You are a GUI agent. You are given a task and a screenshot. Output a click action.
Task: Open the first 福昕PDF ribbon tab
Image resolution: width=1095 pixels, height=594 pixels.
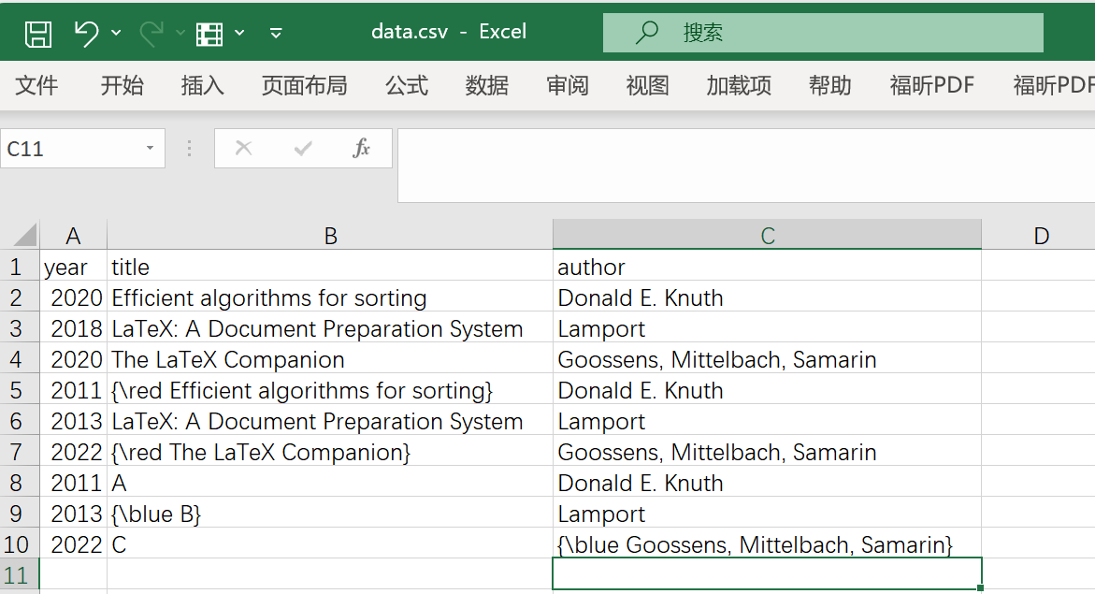pyautogui.click(x=931, y=85)
